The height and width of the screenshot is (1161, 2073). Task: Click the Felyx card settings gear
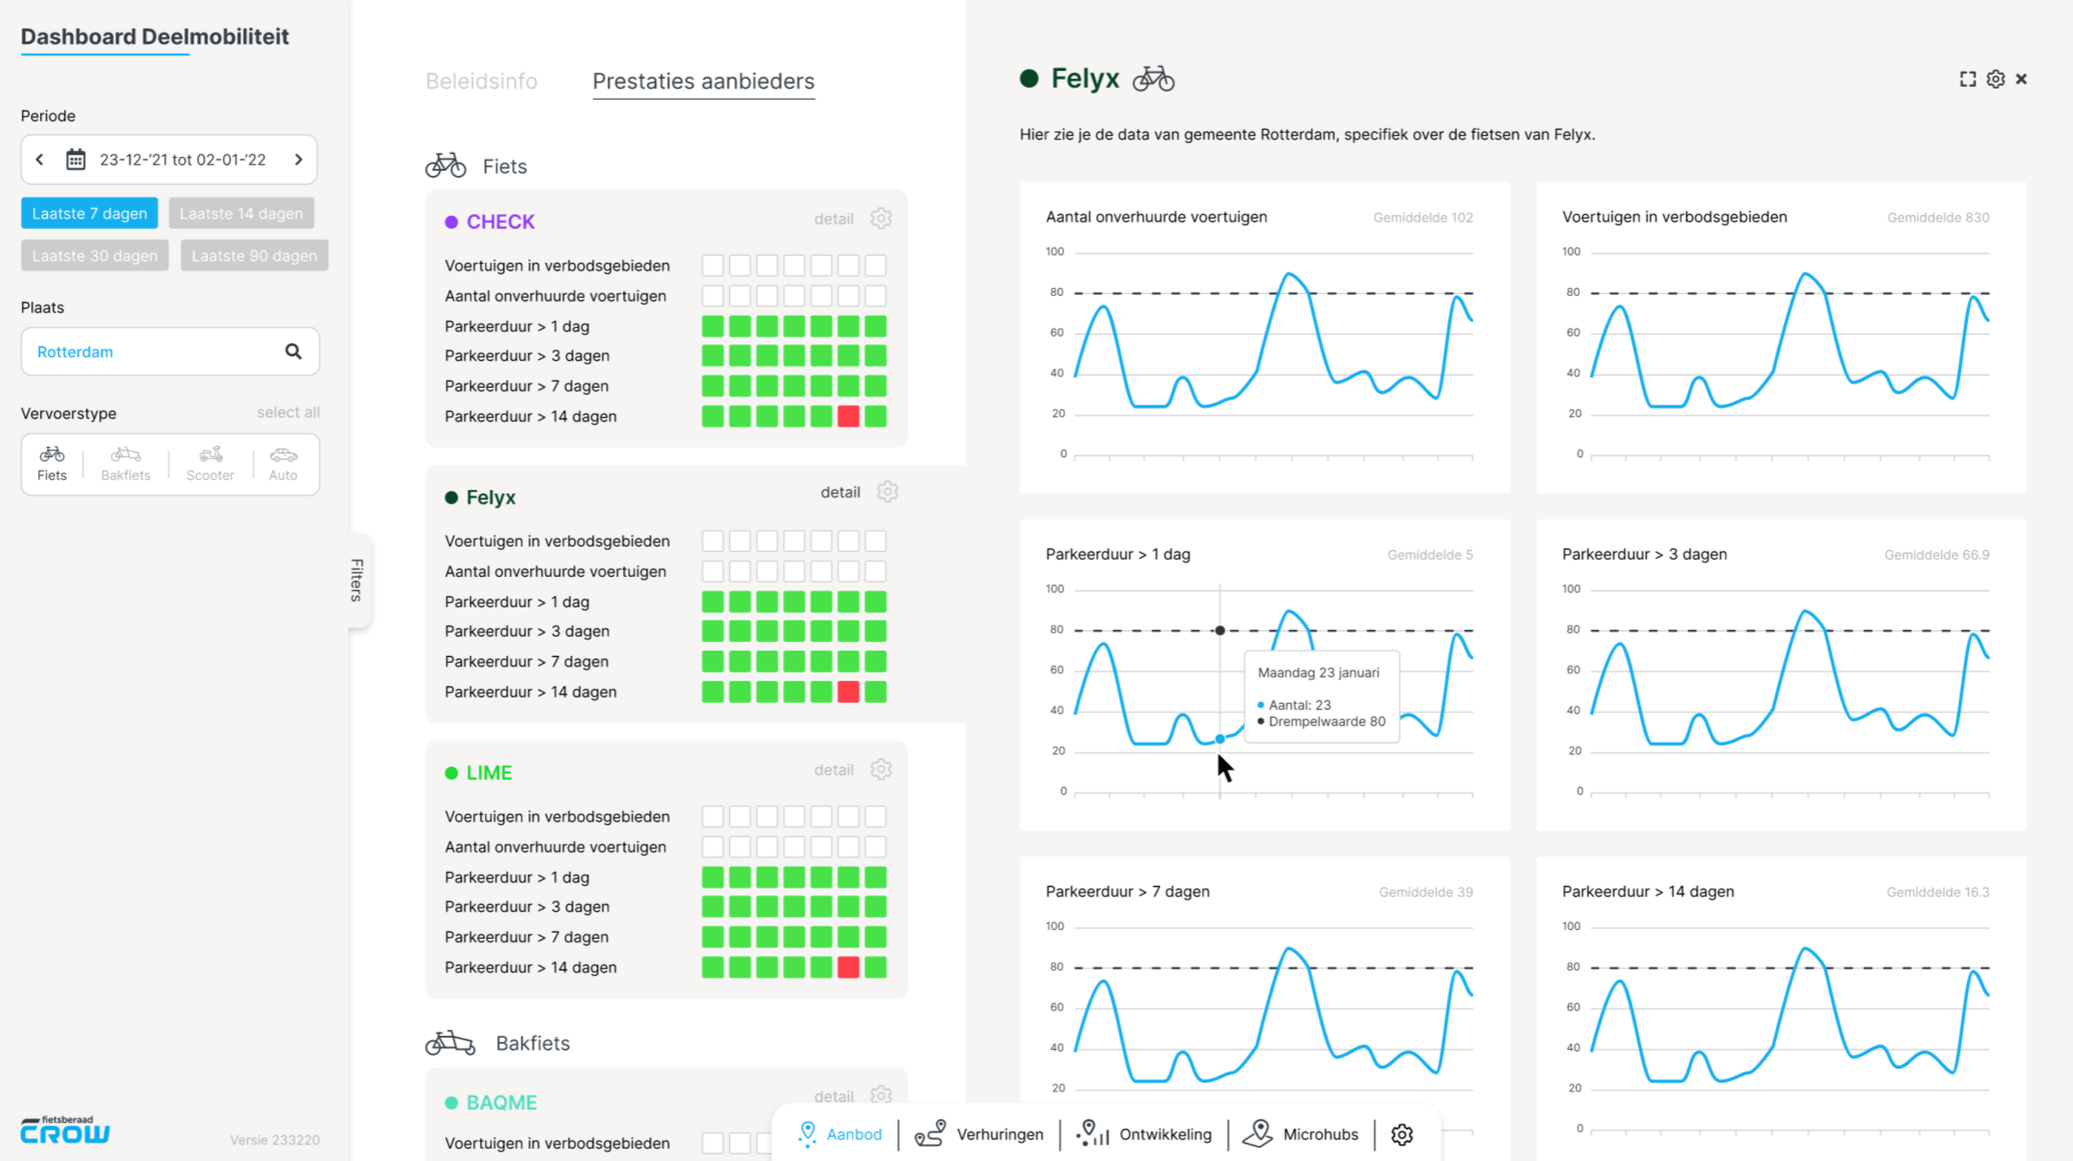pyautogui.click(x=887, y=492)
